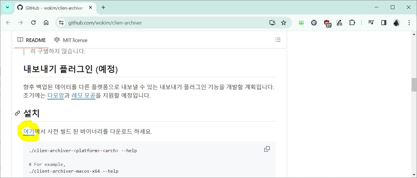Image resolution: width=417 pixels, height=178 pixels.
Task: Open the Chrome three-dot menu
Action: click(409, 23)
